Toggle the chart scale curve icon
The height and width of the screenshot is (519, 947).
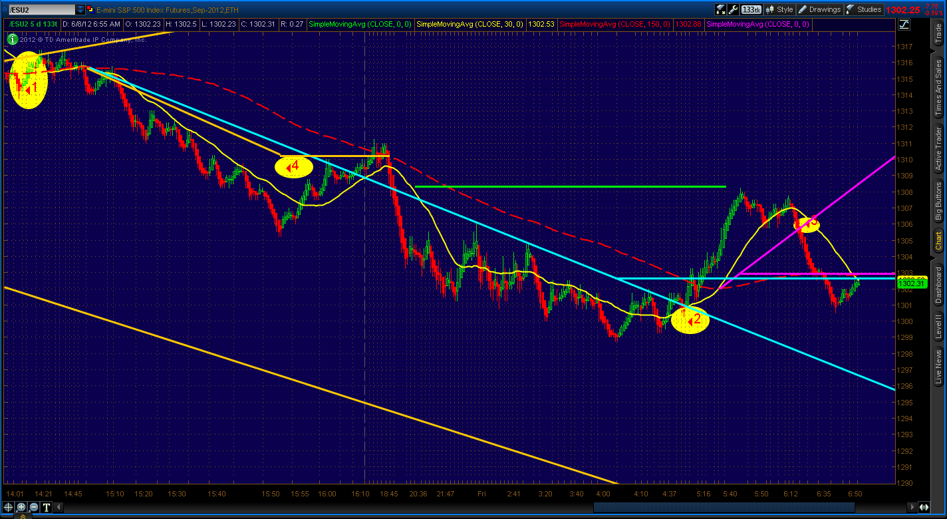click(x=904, y=25)
